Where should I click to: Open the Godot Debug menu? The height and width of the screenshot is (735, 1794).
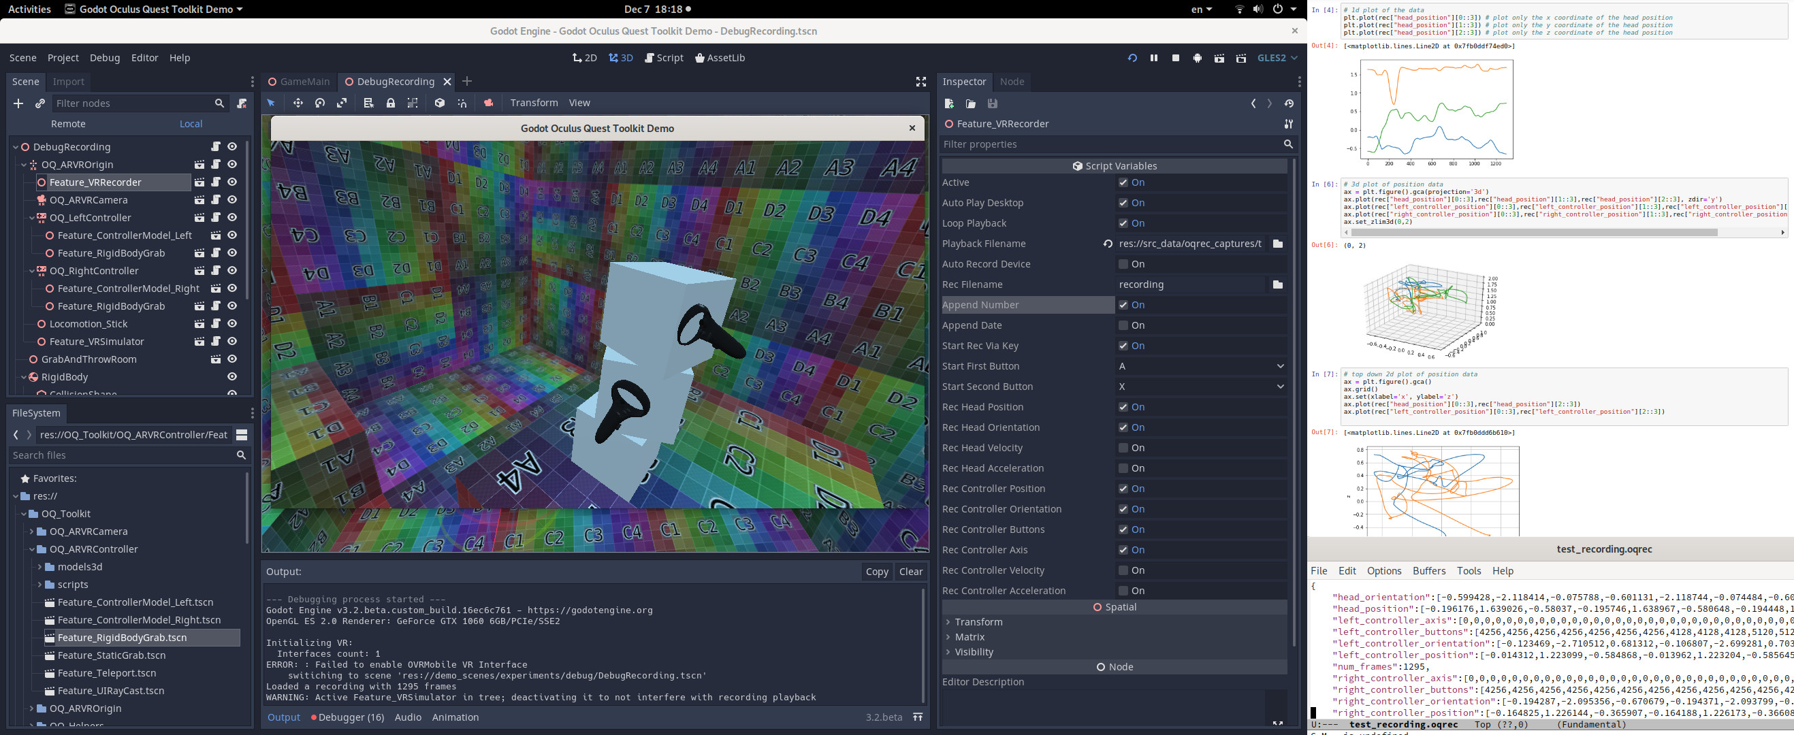105,58
